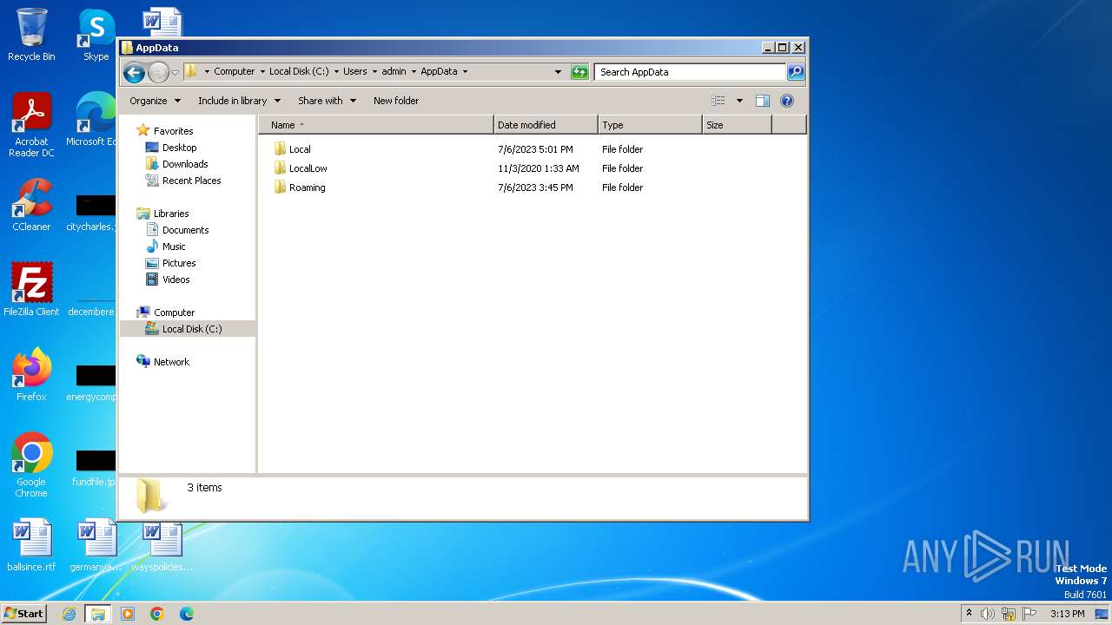The height and width of the screenshot is (625, 1112).
Task: Click date 11/3/2020 1:33 AM
Action: coord(539,168)
